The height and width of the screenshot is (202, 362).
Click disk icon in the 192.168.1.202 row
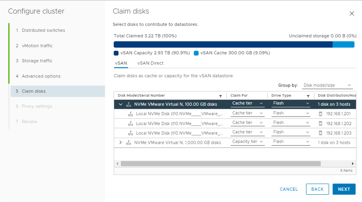(x=130, y=123)
